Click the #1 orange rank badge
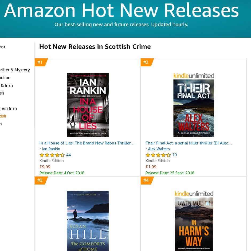Viewport: 251px width, 251px height. tap(41, 62)
